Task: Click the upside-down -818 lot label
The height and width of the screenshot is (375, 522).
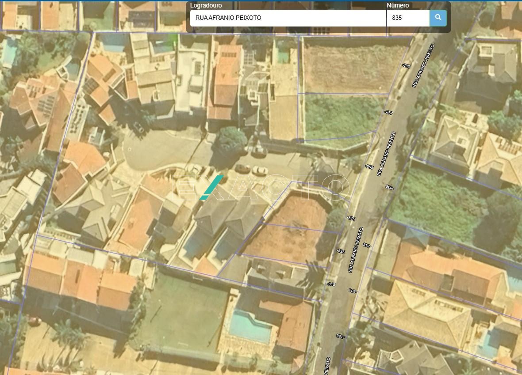Action: pos(366,245)
